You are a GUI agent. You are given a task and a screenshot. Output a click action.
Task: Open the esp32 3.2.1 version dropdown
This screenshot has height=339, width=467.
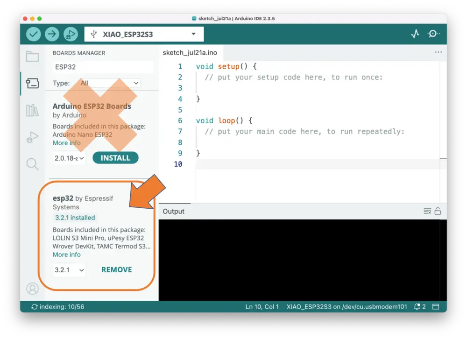pos(69,270)
